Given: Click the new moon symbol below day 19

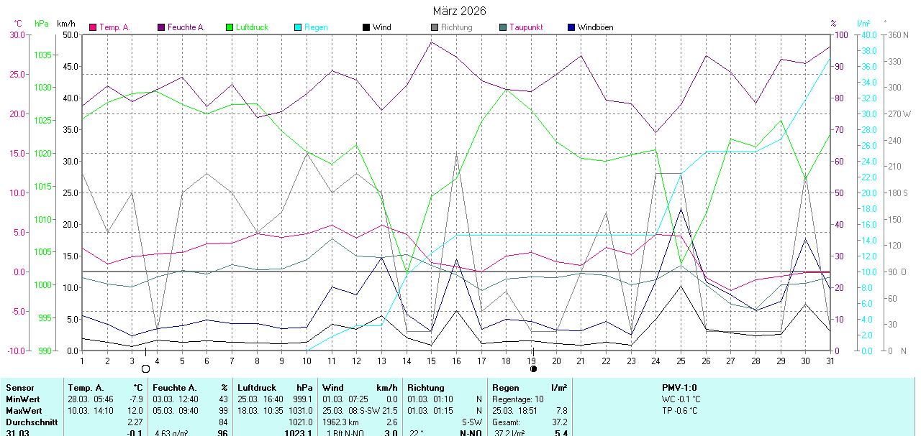Looking at the screenshot, I should click(533, 368).
